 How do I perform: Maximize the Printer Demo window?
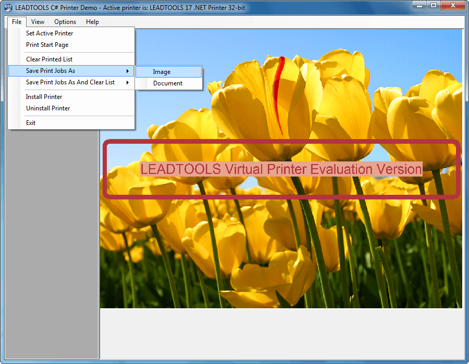click(434, 6)
